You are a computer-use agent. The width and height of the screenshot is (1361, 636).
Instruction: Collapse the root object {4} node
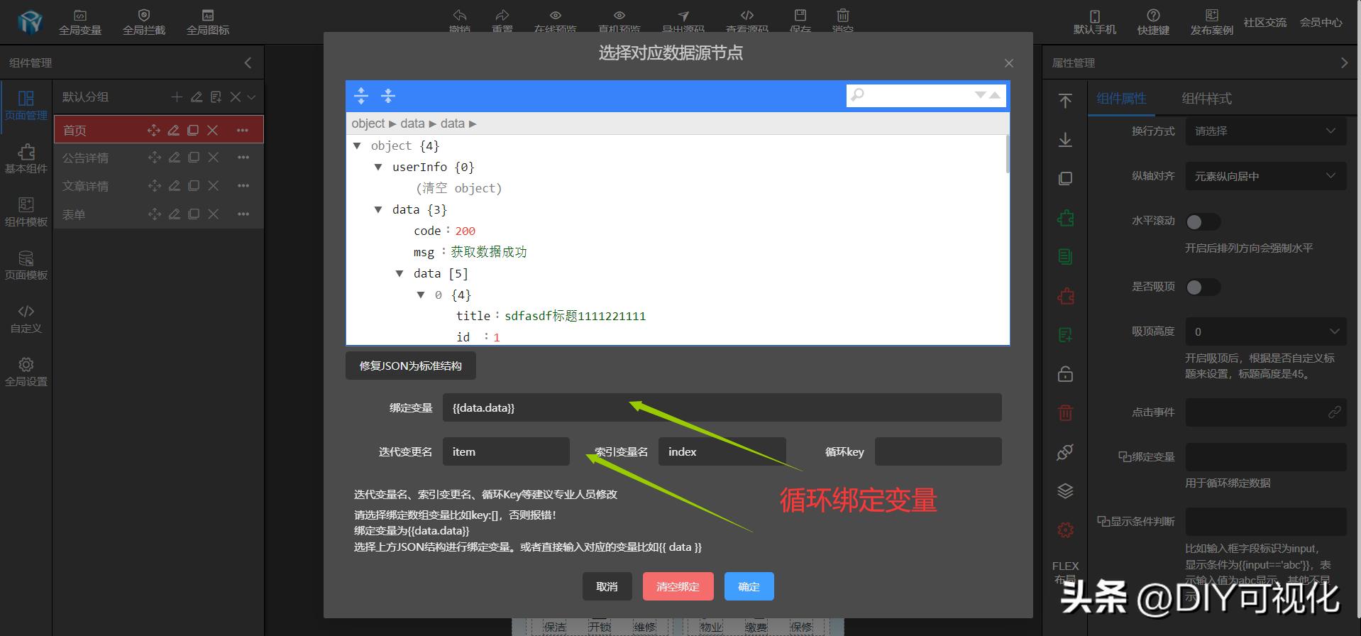pos(357,146)
